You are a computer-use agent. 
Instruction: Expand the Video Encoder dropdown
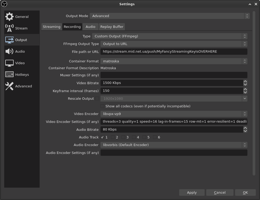tap(174, 114)
